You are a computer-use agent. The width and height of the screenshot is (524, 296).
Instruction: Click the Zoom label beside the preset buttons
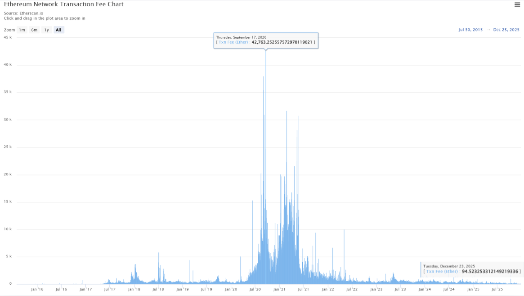coord(10,30)
